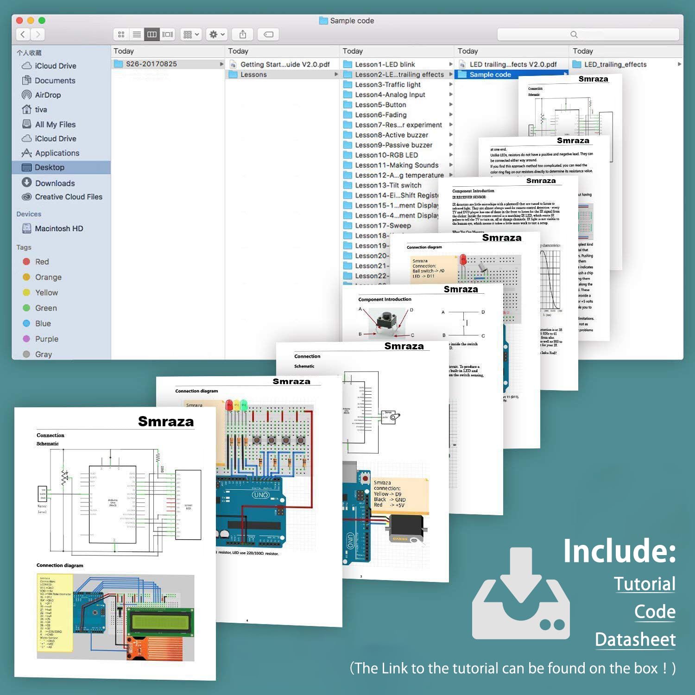The width and height of the screenshot is (695, 695).
Task: Open Getting Start guide V2.0 PDF
Action: pyautogui.click(x=284, y=64)
